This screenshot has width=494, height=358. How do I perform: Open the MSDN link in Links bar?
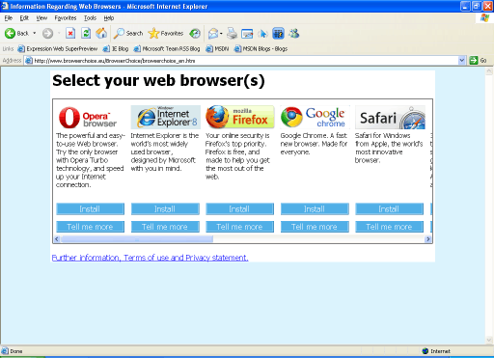coord(217,49)
